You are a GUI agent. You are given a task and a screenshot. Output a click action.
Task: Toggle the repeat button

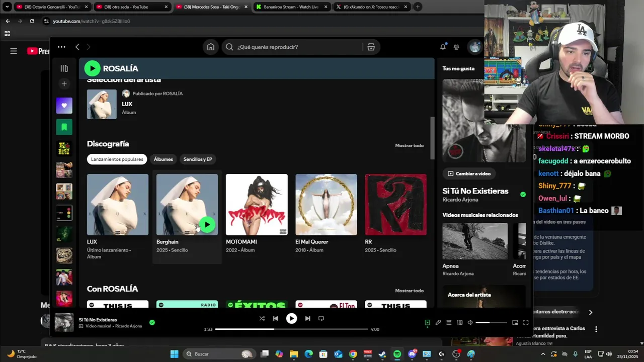pos(321,318)
